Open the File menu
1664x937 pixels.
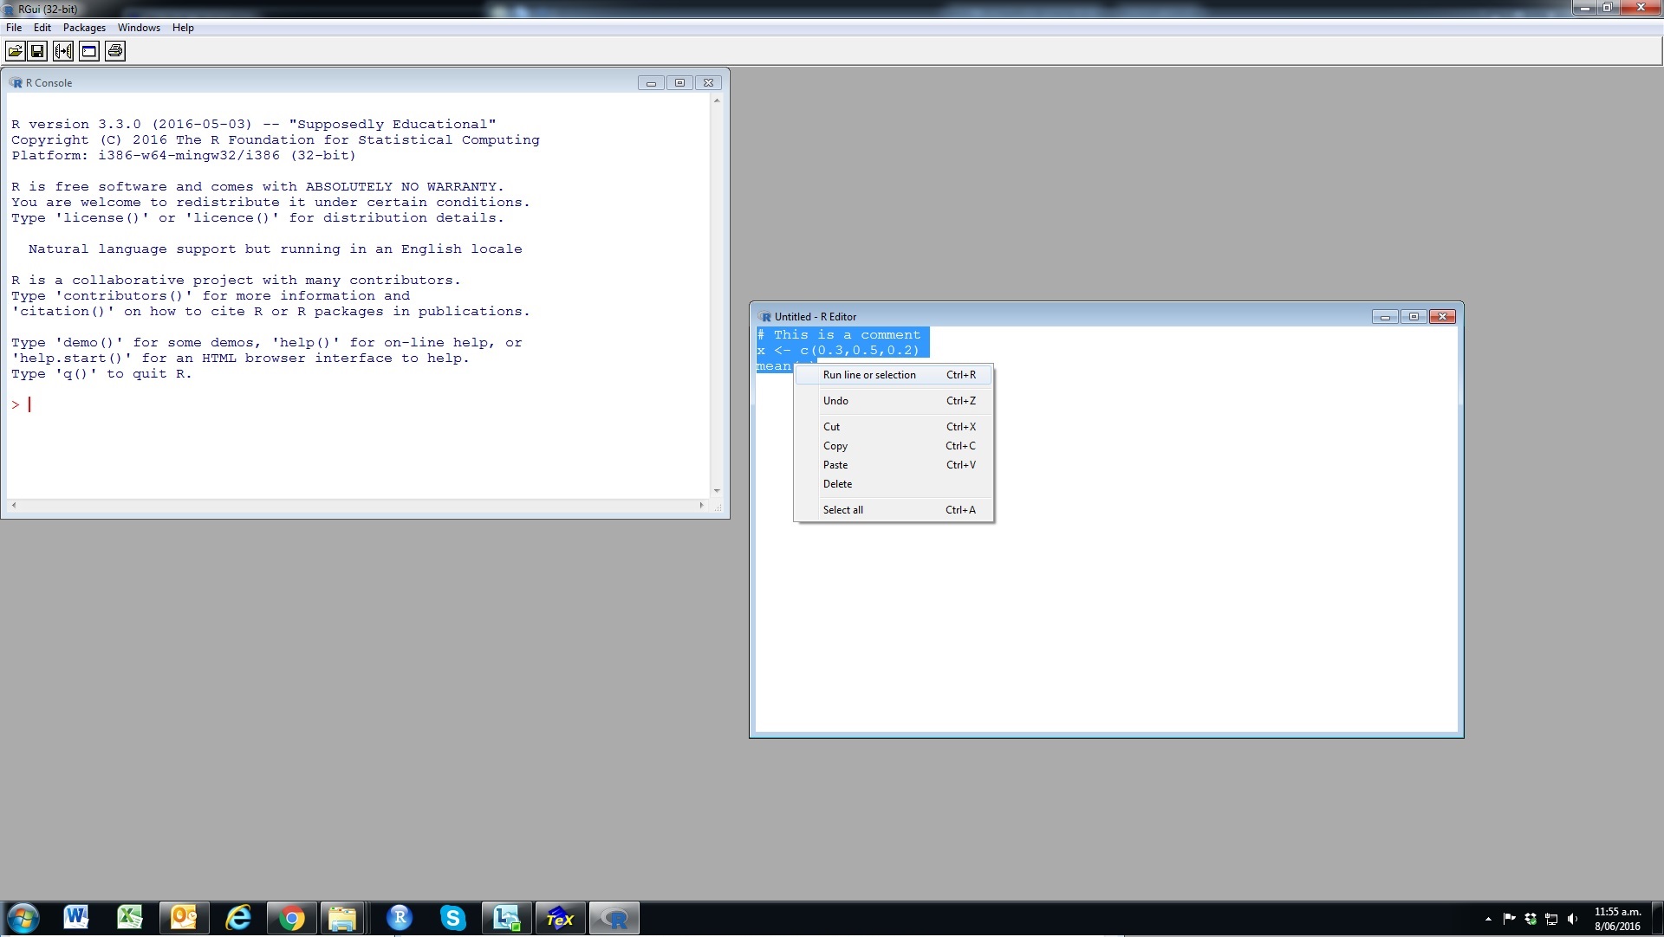click(14, 28)
